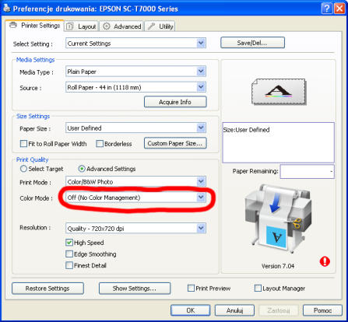The image size is (348, 322).
Task: Click the printer illustration image
Action: 278,219
